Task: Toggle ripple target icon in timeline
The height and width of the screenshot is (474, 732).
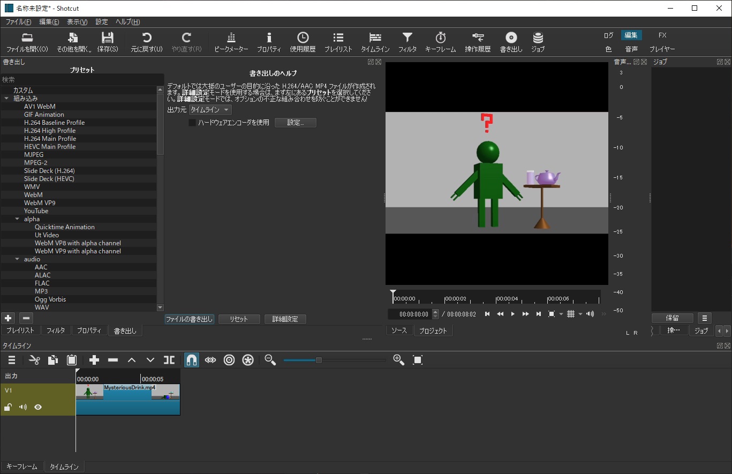Action: [x=229, y=360]
